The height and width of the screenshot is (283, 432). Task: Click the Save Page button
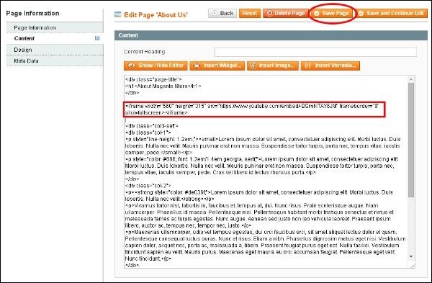[332, 13]
